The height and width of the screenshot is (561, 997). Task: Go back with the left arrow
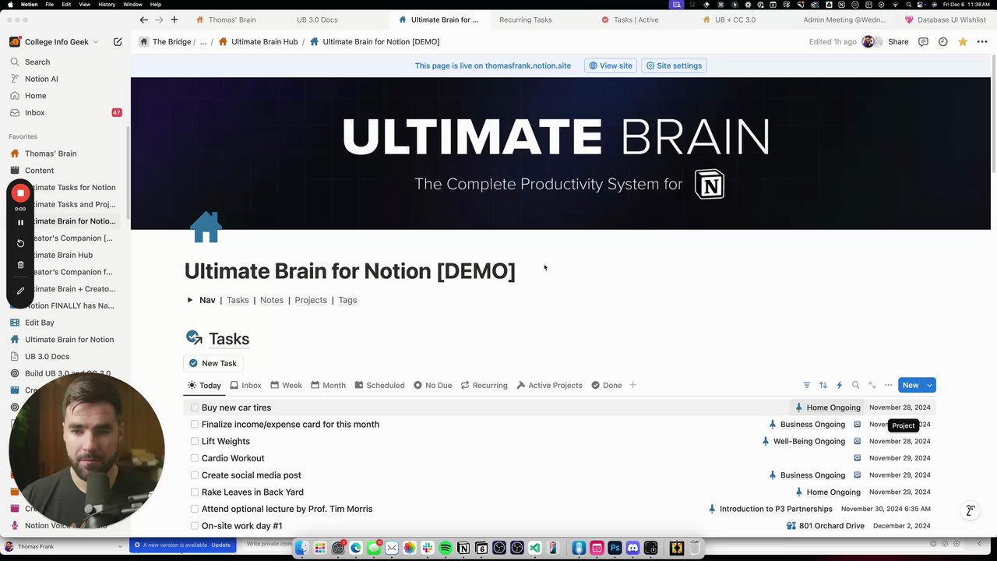coord(143,19)
